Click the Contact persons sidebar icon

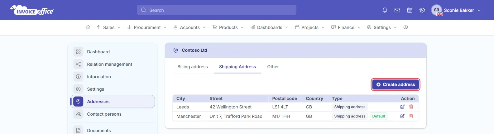(x=78, y=114)
